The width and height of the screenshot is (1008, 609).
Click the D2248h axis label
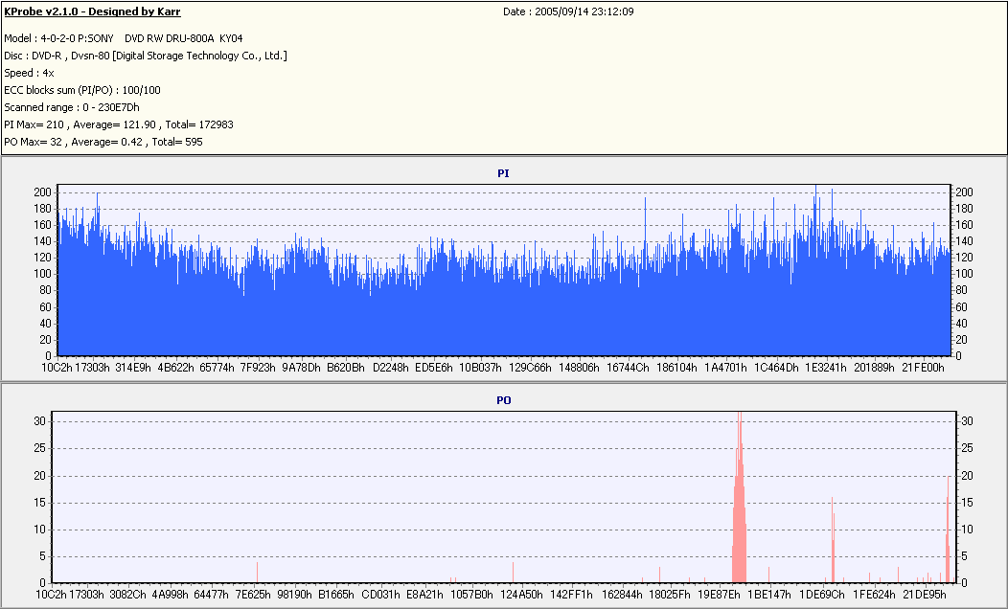click(x=390, y=368)
